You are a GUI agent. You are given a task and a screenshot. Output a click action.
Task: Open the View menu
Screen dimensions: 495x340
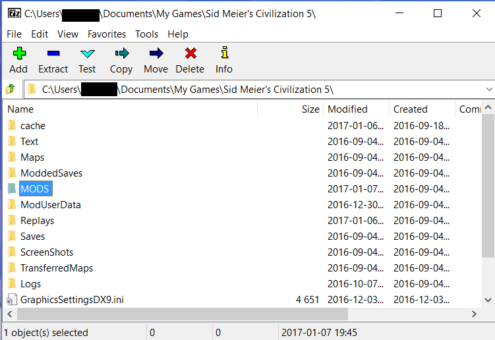67,34
